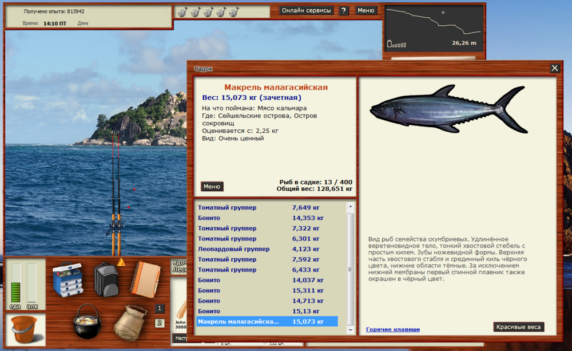
Task: Open the keepnet sack icon
Action: pyautogui.click(x=130, y=323)
